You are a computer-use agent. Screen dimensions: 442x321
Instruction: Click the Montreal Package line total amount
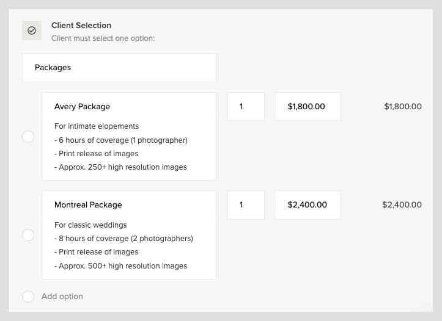tap(402, 204)
